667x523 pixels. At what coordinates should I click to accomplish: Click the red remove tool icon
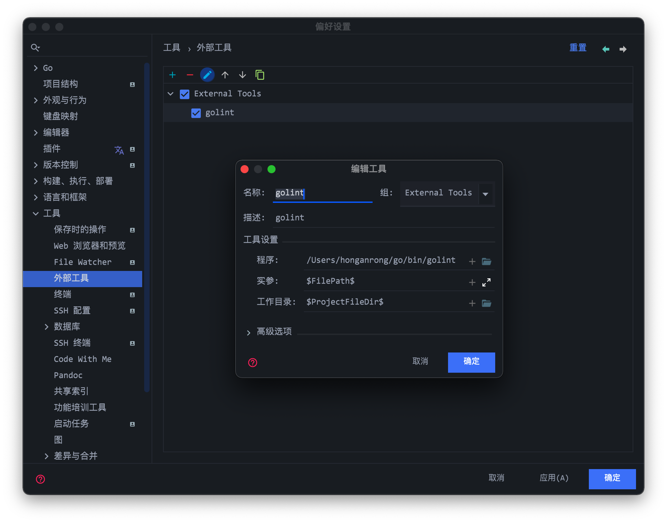click(x=190, y=75)
